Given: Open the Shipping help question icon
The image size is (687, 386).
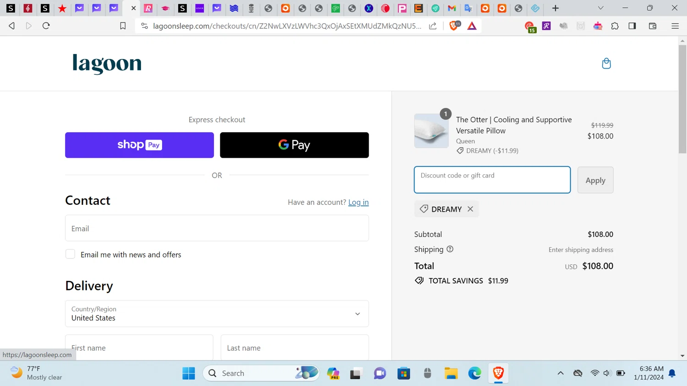Looking at the screenshot, I should (x=450, y=249).
